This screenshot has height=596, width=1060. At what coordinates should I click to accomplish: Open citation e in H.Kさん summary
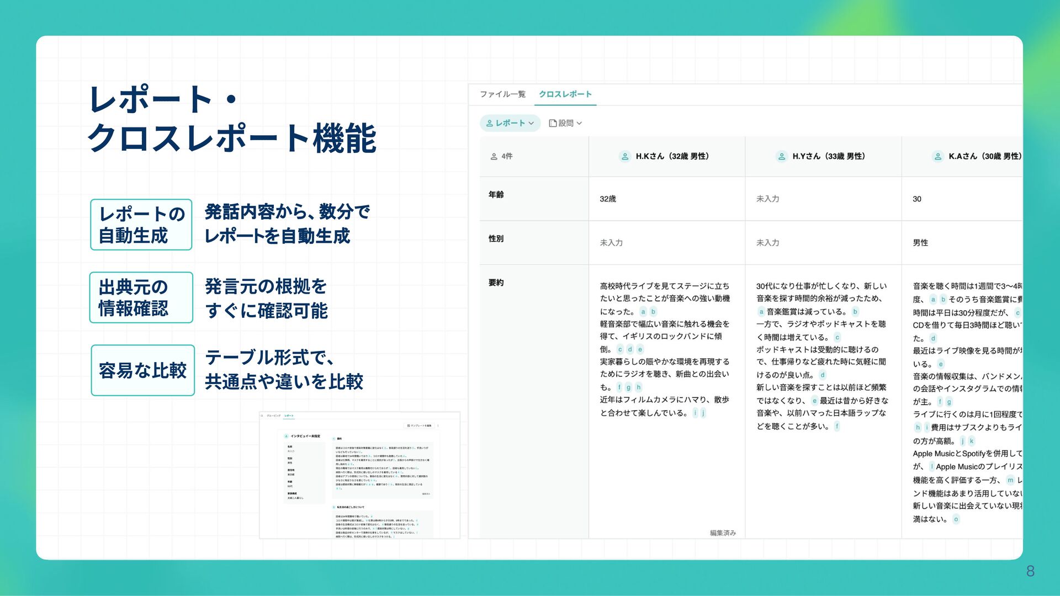point(640,349)
